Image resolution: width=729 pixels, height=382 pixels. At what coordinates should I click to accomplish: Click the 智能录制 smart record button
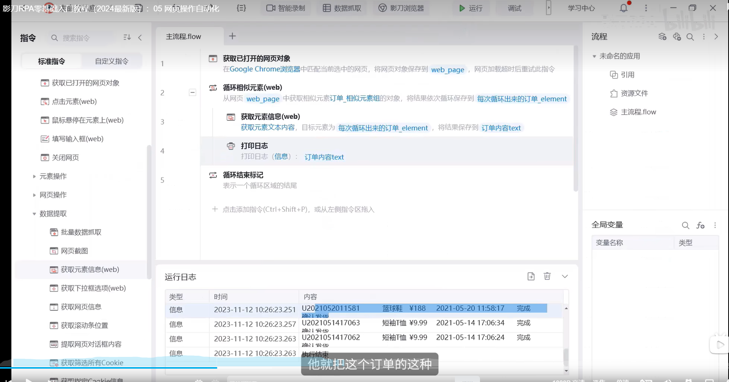click(285, 8)
